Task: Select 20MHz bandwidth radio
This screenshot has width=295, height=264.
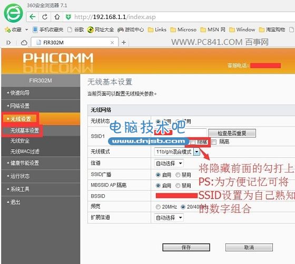Action: pos(158,207)
